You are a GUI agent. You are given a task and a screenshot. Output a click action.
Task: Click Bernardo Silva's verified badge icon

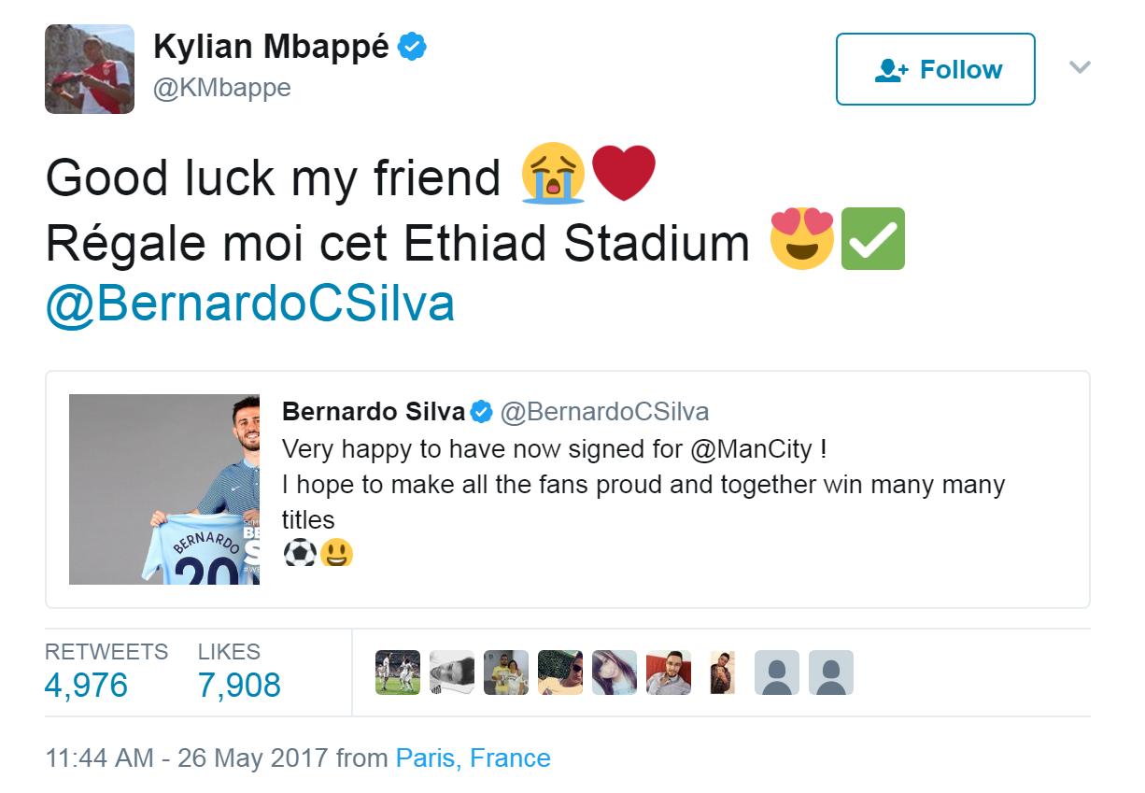coord(481,411)
